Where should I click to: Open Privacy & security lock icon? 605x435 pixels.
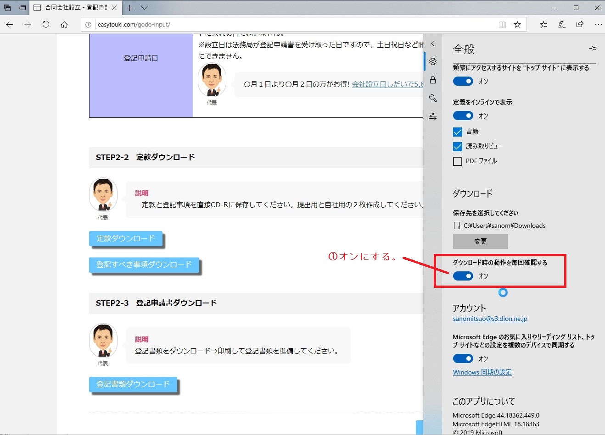tap(432, 80)
